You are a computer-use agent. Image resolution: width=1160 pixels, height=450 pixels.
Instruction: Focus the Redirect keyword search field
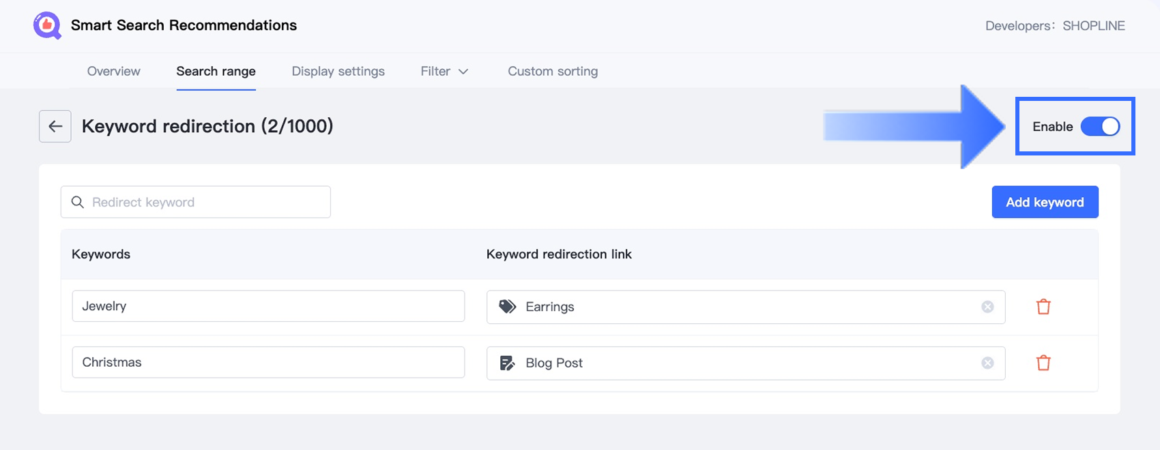point(205,202)
